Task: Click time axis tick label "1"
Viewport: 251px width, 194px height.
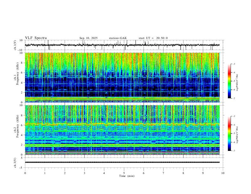Action: [x=45, y=173]
